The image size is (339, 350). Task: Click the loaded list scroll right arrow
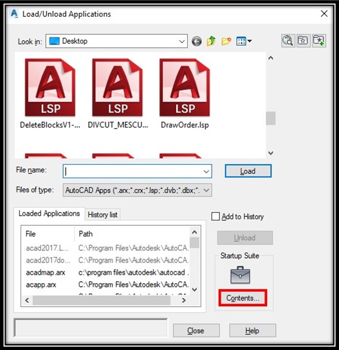(x=184, y=300)
